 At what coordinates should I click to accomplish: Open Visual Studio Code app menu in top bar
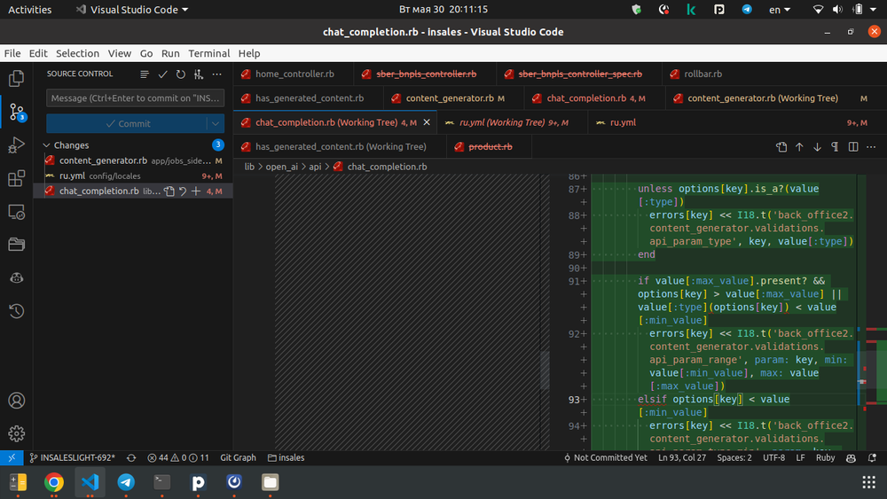pyautogui.click(x=132, y=10)
